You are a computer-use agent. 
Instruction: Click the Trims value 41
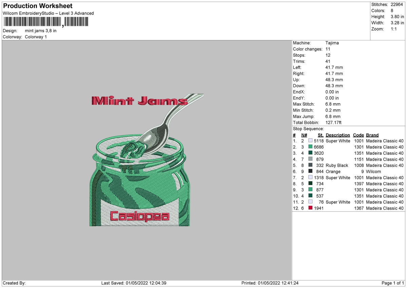(328, 61)
